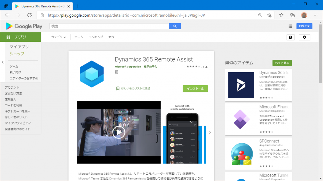This screenshot has height=181, width=323.
Task: Expand the カテゴリ dropdown
Action: coord(58,37)
